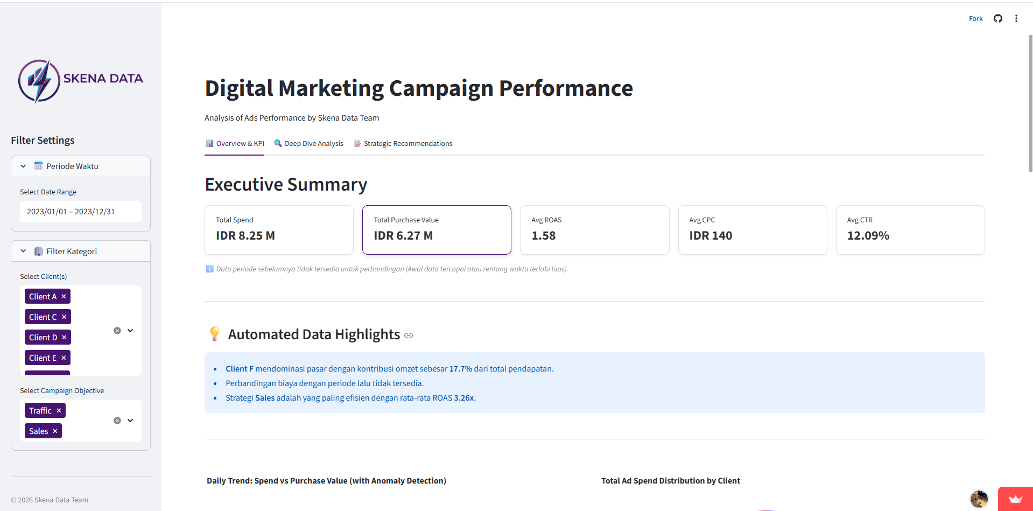Screen dimensions: 1033x511
Task: Switch to the Strategic Recommendations tab
Action: tap(407, 143)
